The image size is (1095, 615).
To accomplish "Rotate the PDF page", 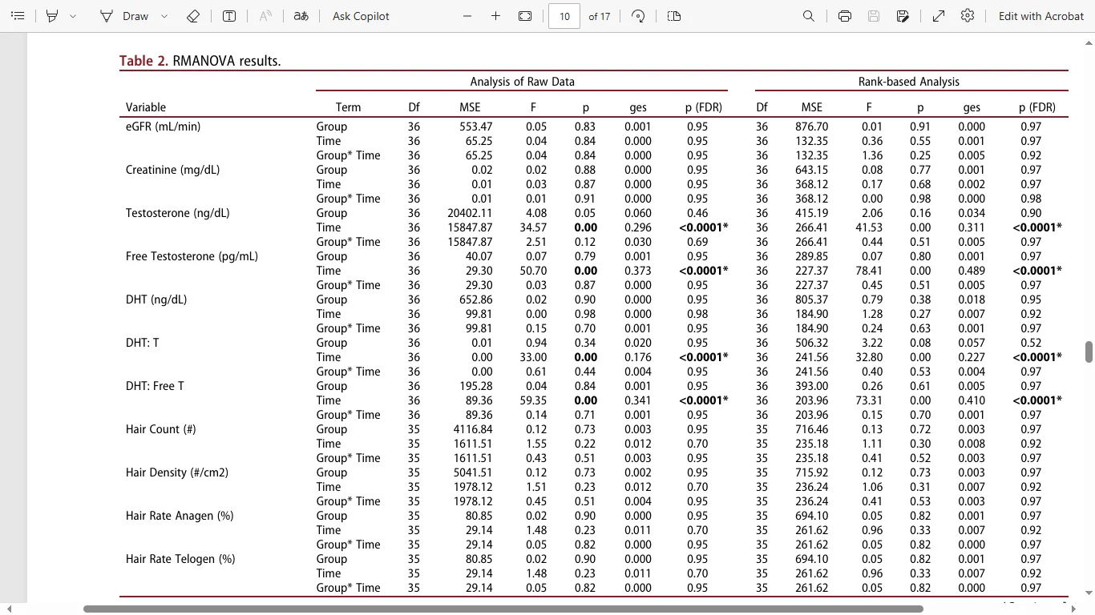I will (639, 16).
